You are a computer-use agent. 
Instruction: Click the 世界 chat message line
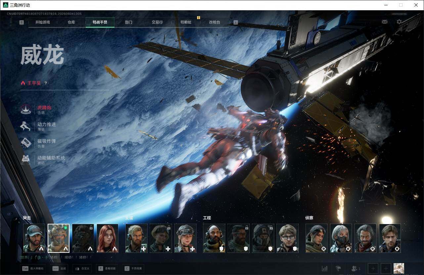pos(56,257)
